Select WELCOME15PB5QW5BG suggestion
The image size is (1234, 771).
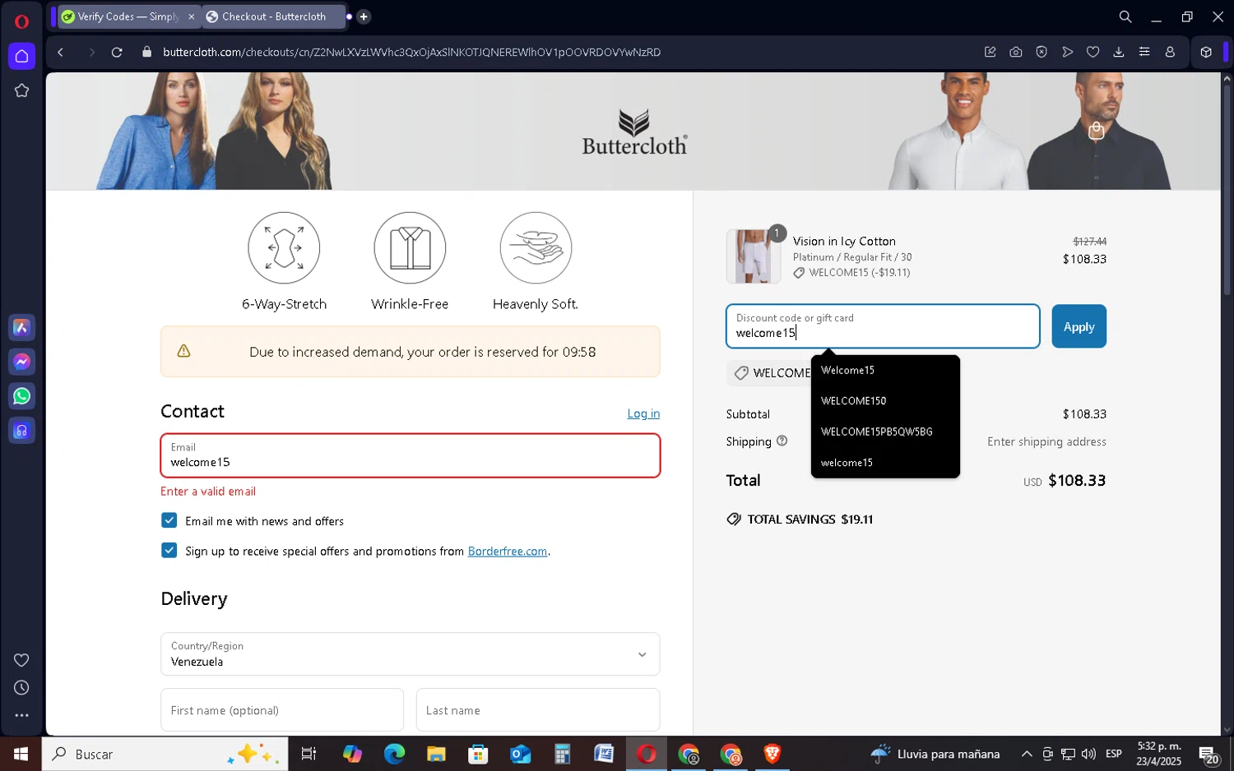pyautogui.click(x=885, y=432)
